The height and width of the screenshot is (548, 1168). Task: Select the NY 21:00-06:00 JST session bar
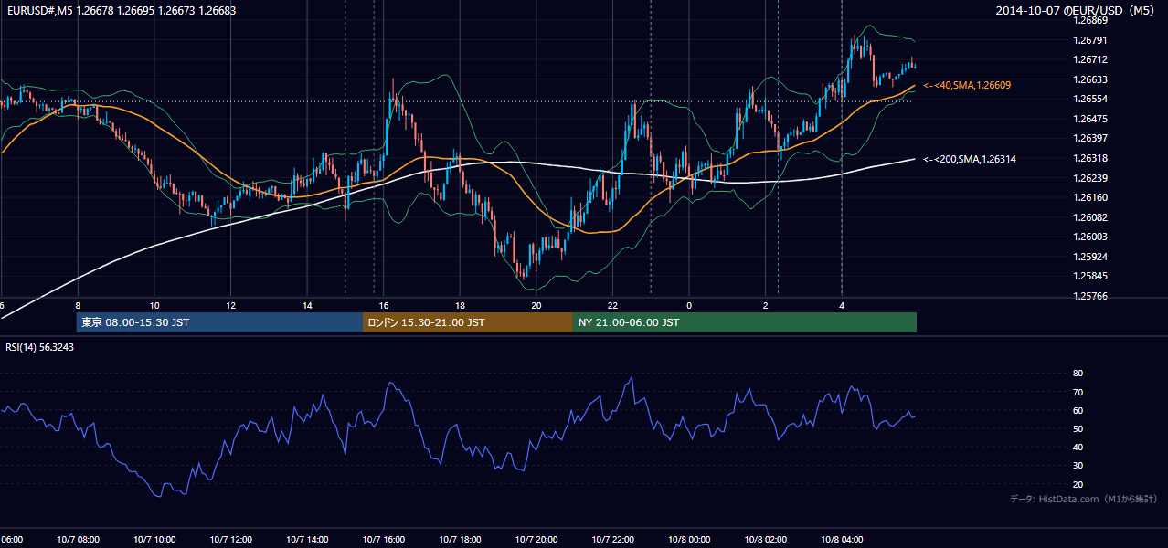(745, 322)
